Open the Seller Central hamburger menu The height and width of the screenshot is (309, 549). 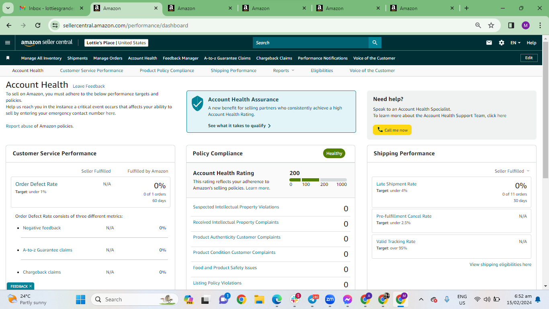8,43
